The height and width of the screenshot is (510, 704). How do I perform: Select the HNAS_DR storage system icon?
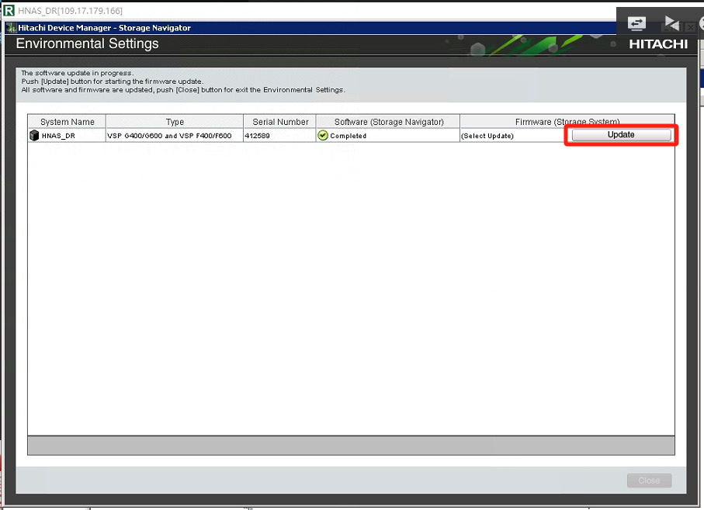(34, 135)
